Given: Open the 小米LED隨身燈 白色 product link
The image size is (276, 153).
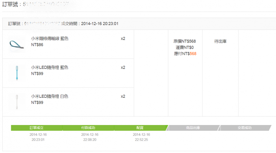Looking at the screenshot, I should (x=49, y=96).
